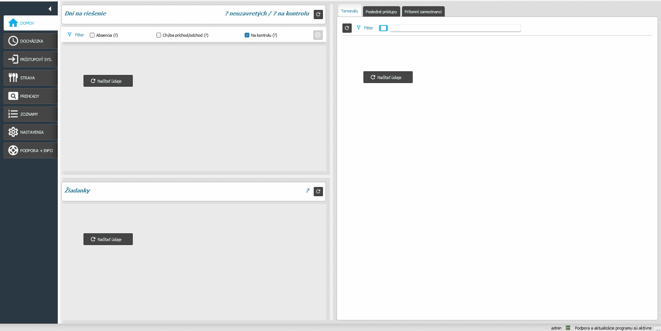
Task: Enable the Absencia filter checkbox
Action: [x=92, y=35]
